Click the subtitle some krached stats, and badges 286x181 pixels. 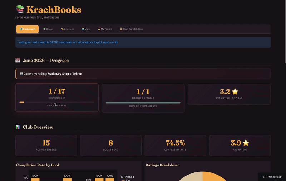click(x=38, y=17)
